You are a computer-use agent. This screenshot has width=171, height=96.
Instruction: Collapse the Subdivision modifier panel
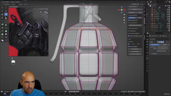pos(150,42)
